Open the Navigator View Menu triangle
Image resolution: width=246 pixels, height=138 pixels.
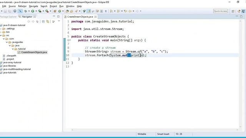59,21
